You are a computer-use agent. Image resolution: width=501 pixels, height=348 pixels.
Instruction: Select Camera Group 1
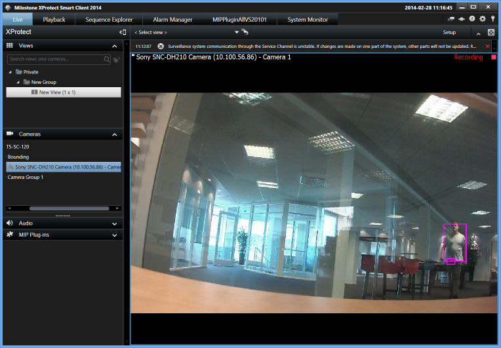[x=25, y=177]
